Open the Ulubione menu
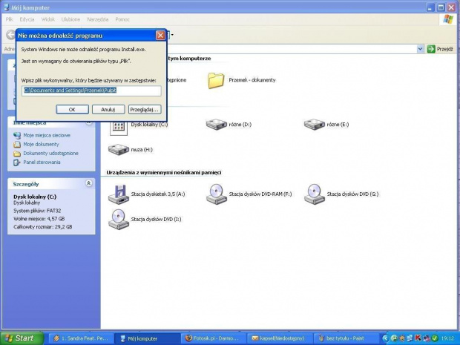Viewport: 460px width, 345px height. [70, 19]
